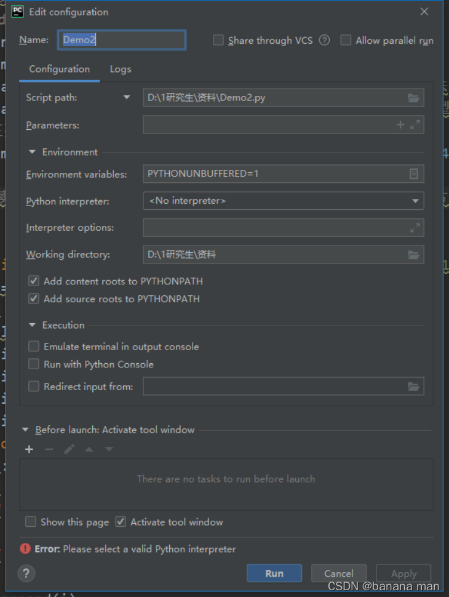Enable Show this page checkbox
This screenshot has height=597, width=449.
tap(31, 522)
